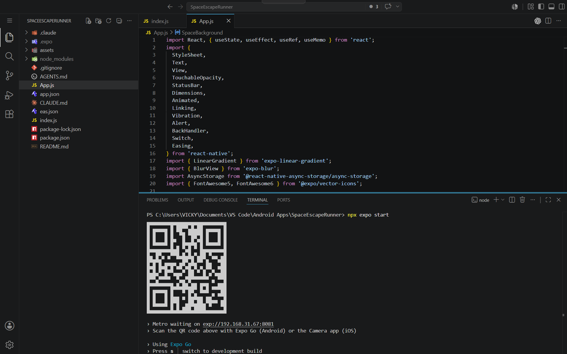
Task: Open the .gitignore file
Action: tap(78, 68)
